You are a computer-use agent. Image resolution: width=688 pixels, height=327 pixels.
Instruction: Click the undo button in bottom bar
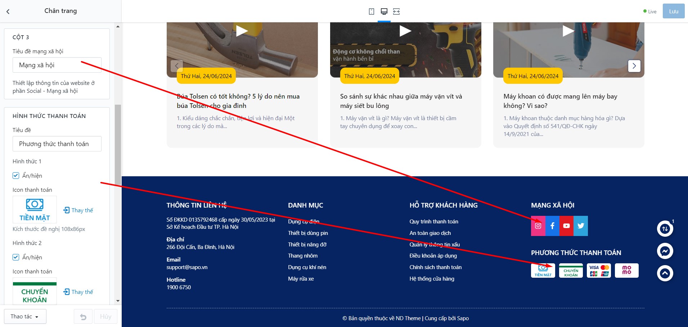coord(83,317)
